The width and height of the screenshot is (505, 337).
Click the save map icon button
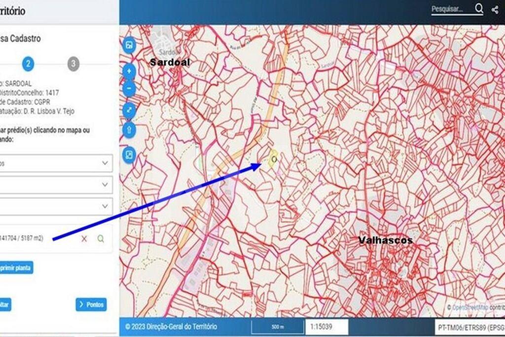click(129, 46)
